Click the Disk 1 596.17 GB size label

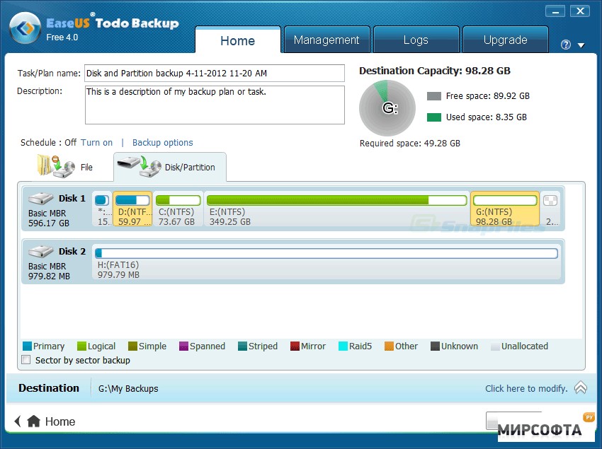(x=49, y=223)
